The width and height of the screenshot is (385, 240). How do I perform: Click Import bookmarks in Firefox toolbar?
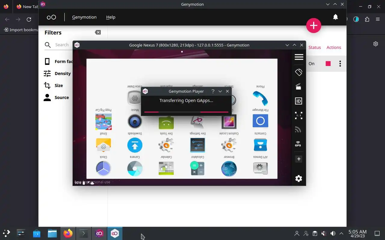tap(21, 30)
